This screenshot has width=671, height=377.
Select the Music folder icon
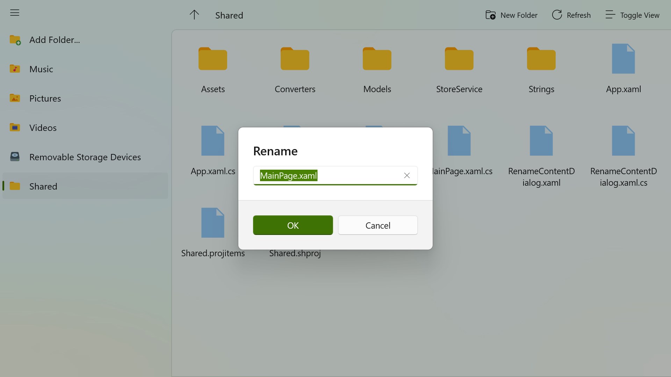pos(15,69)
